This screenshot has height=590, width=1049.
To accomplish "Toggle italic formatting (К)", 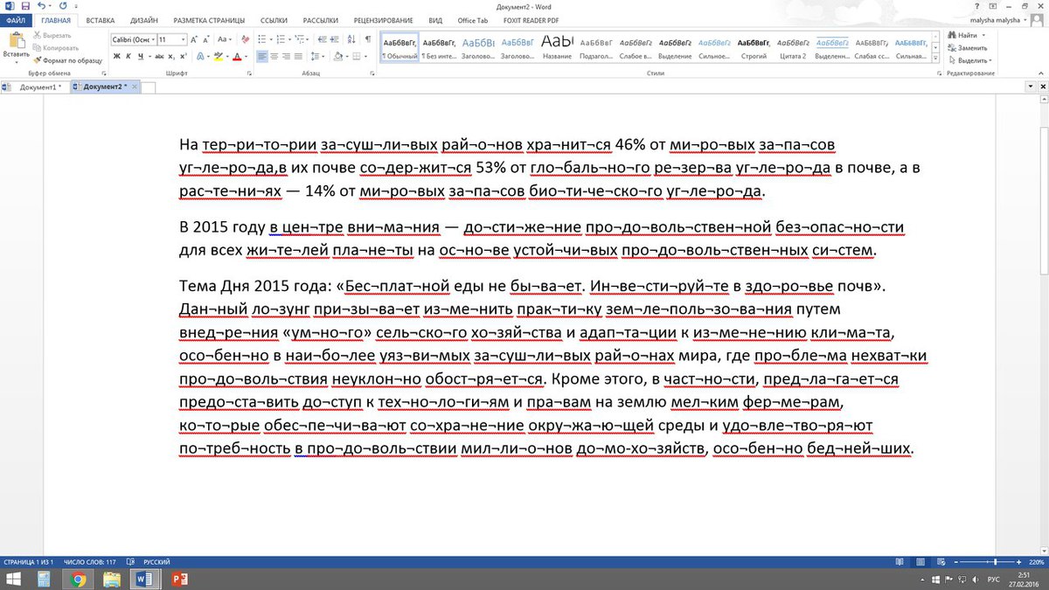I will point(128,57).
